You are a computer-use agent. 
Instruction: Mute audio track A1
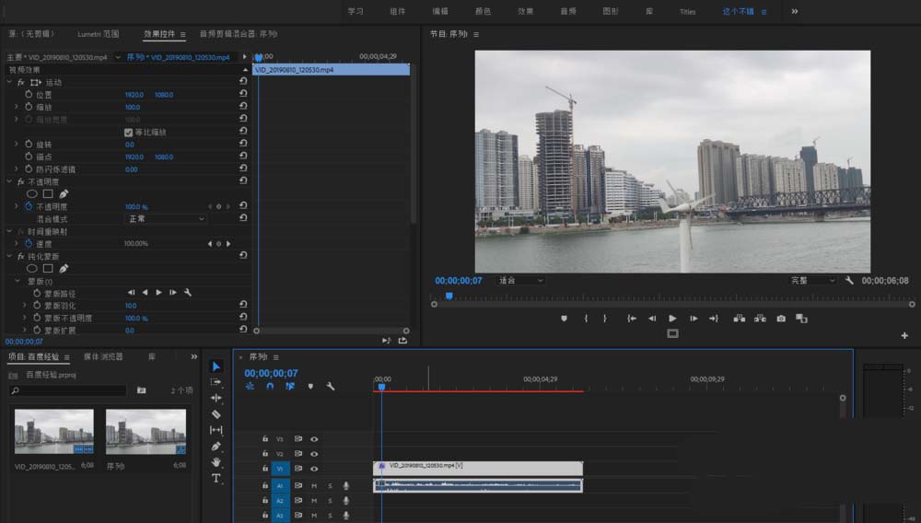point(314,485)
